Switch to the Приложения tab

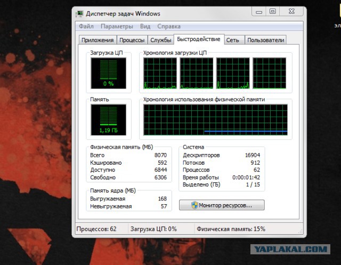coord(98,40)
